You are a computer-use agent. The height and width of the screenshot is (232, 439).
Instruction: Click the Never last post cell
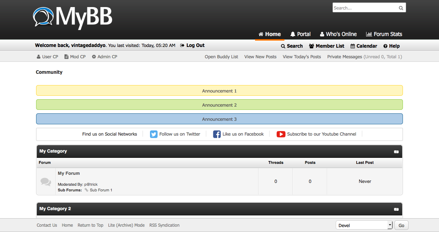(365, 182)
